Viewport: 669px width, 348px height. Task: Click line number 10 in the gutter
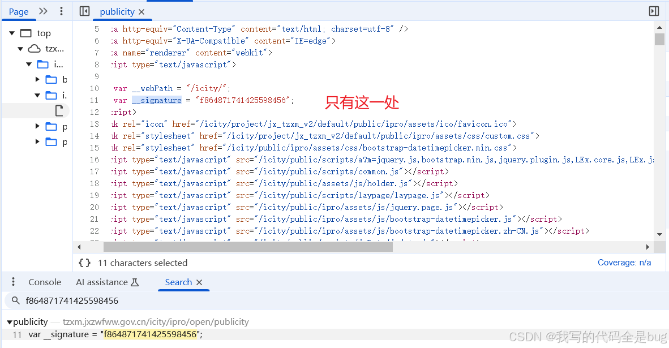click(x=94, y=88)
